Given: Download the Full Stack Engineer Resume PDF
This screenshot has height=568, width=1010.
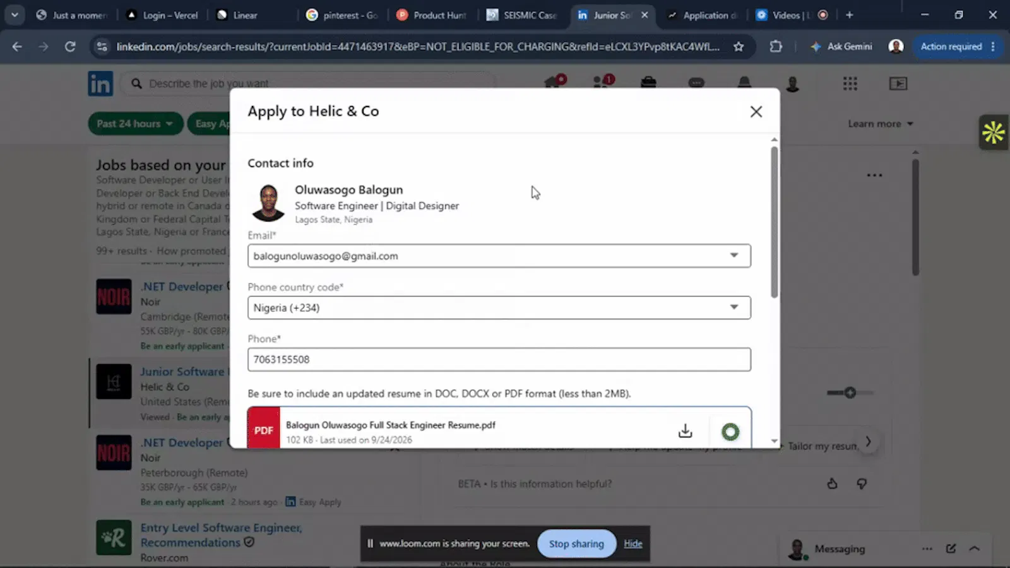Looking at the screenshot, I should point(685,431).
